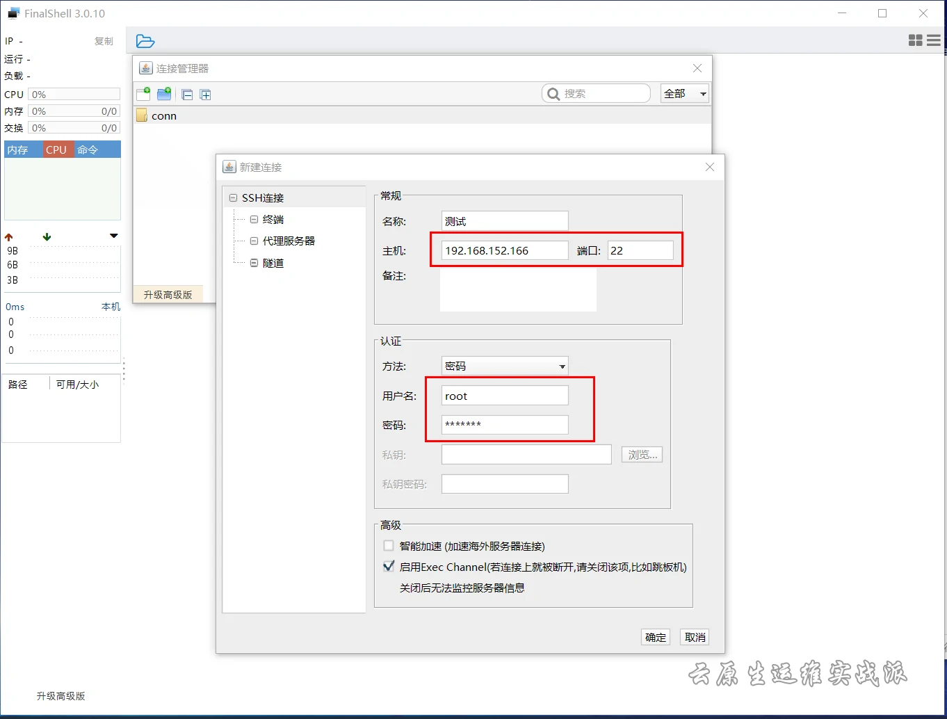
Task: Disable 启用Exec Channel checkbox
Action: click(x=389, y=566)
